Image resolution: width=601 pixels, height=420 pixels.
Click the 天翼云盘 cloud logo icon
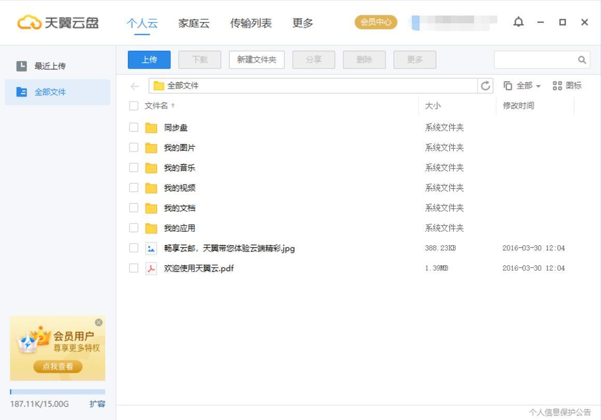tap(29, 23)
